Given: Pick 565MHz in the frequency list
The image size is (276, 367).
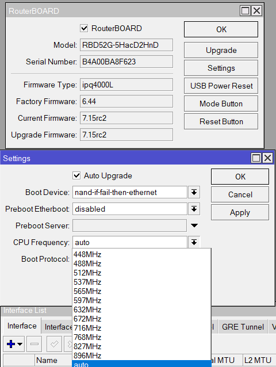Looking at the screenshot, I should (141, 291).
